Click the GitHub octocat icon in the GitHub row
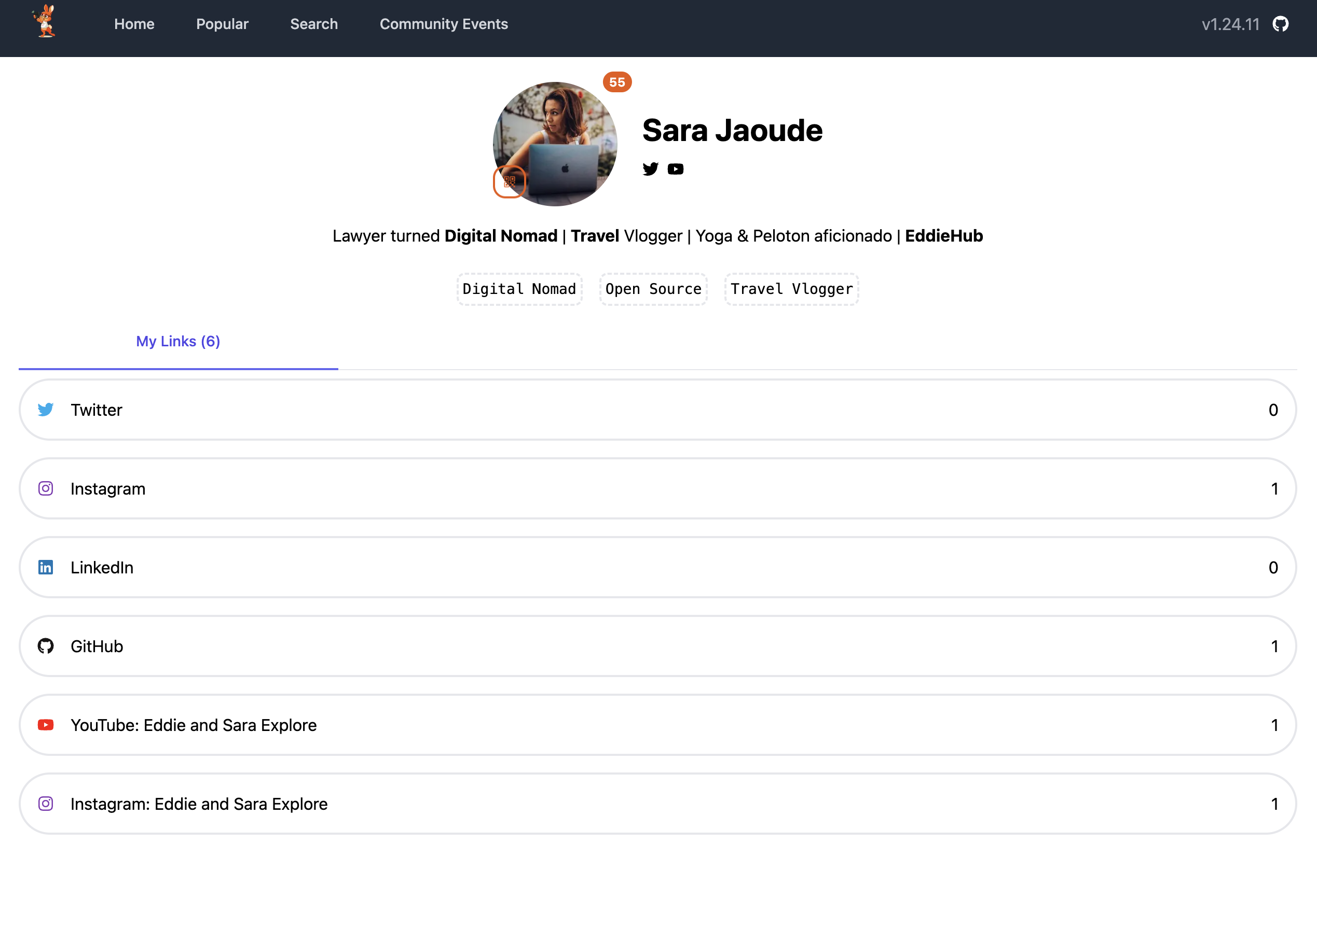Image resolution: width=1317 pixels, height=928 pixels. [x=46, y=646]
